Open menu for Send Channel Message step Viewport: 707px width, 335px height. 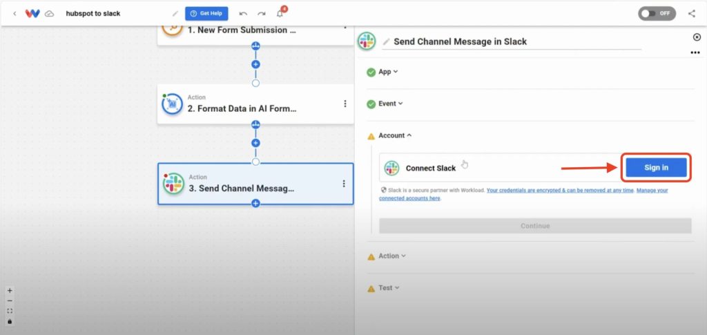[344, 184]
